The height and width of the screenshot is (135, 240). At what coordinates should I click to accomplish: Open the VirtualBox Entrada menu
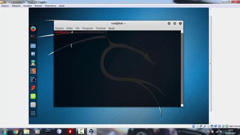click(x=38, y=6)
